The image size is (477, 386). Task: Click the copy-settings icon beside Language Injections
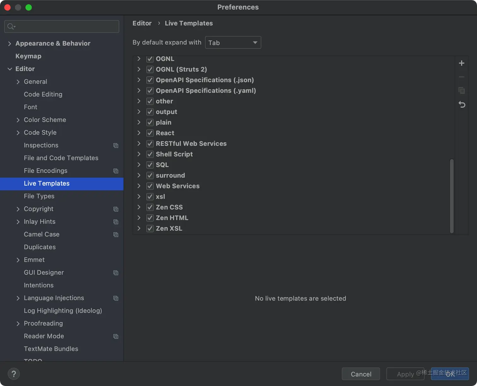point(116,298)
